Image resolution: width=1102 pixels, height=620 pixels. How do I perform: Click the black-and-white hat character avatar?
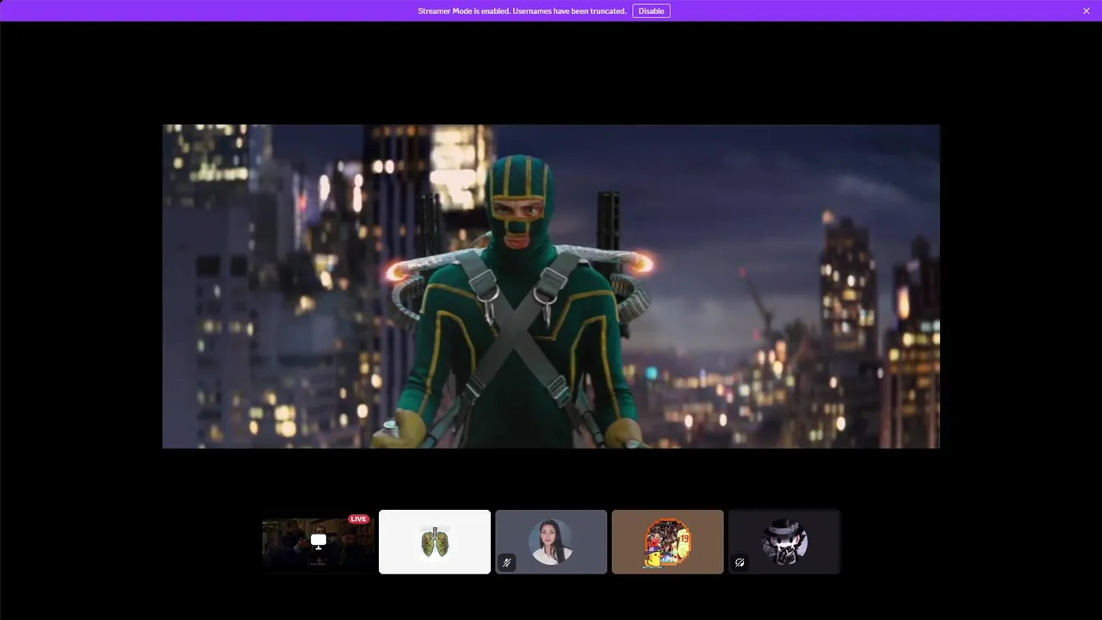[x=784, y=542]
